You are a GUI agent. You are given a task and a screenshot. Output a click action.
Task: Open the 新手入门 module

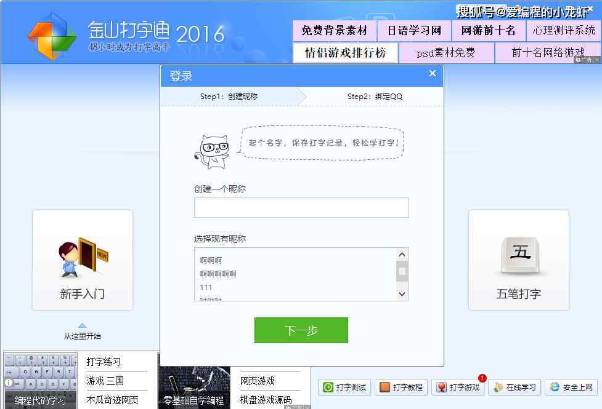[x=83, y=260]
